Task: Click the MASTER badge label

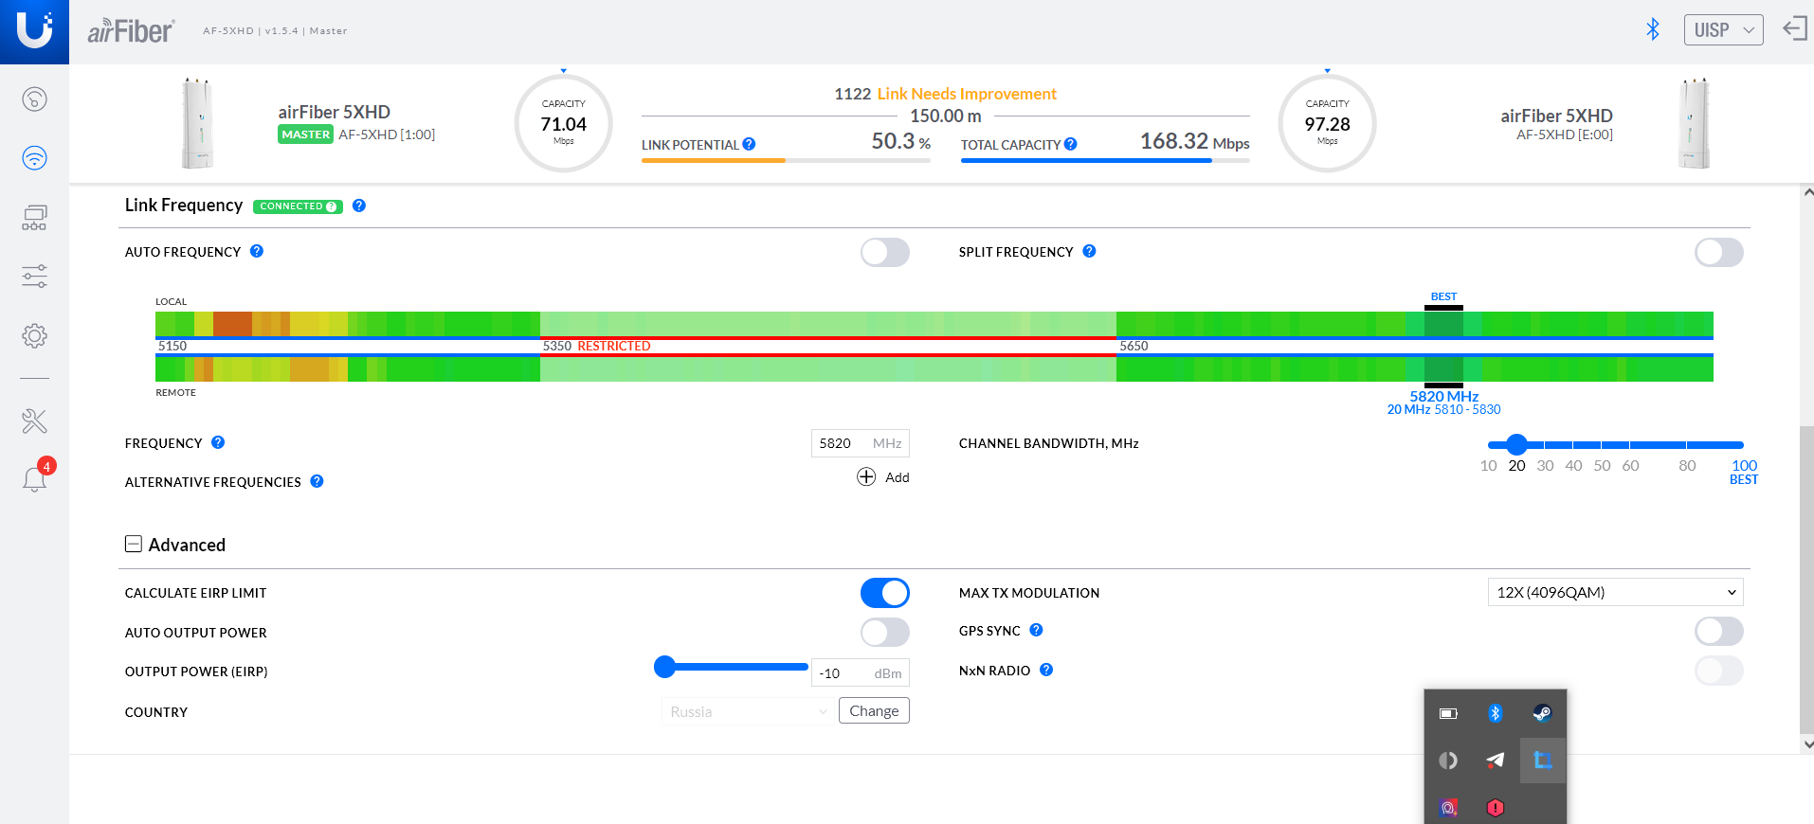Action: pos(305,134)
